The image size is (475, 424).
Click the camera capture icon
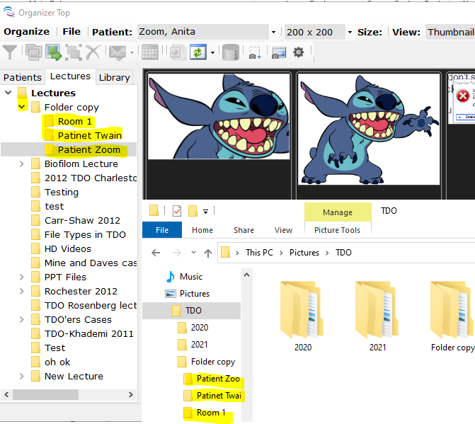pyautogui.click(x=255, y=52)
